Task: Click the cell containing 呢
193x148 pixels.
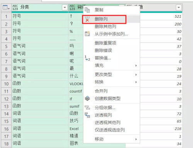Action: 76,61
